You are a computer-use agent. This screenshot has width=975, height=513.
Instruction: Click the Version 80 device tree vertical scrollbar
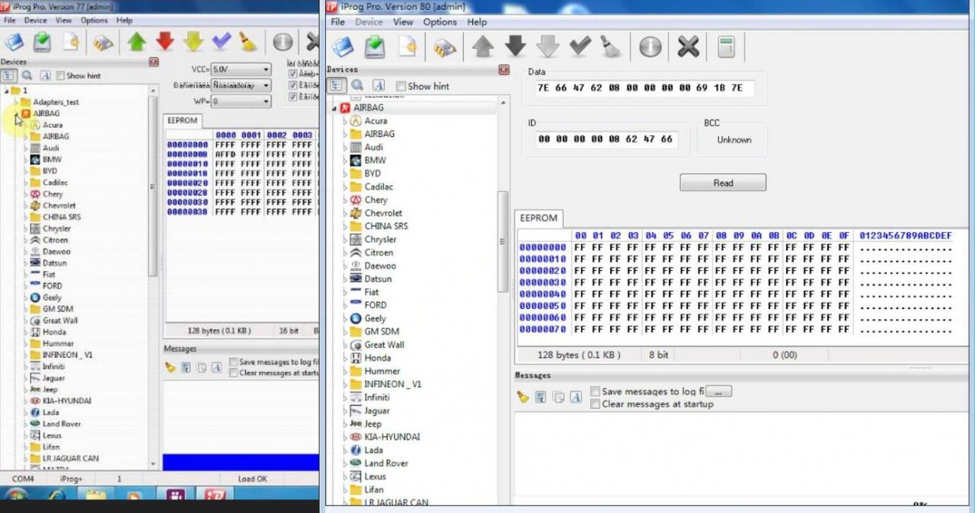click(x=503, y=241)
